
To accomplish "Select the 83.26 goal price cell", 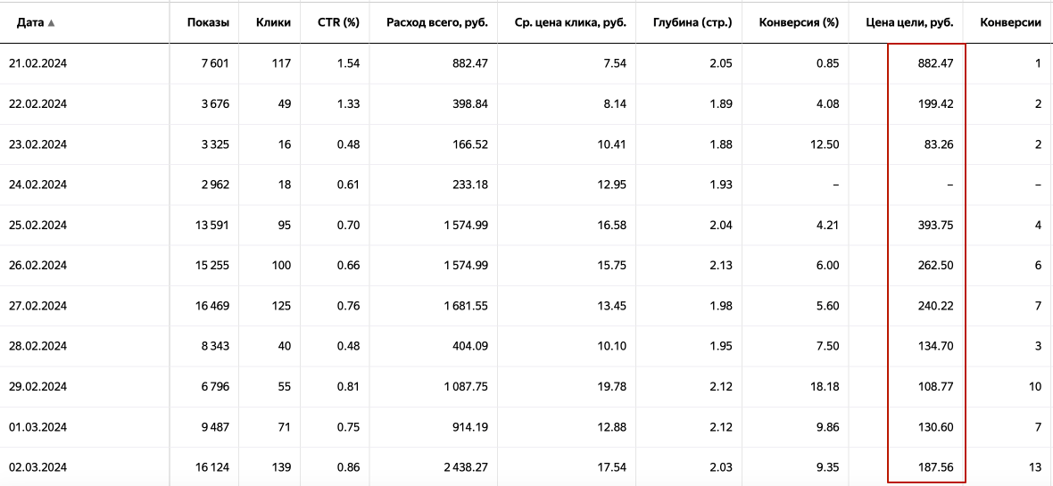I will (x=939, y=144).
